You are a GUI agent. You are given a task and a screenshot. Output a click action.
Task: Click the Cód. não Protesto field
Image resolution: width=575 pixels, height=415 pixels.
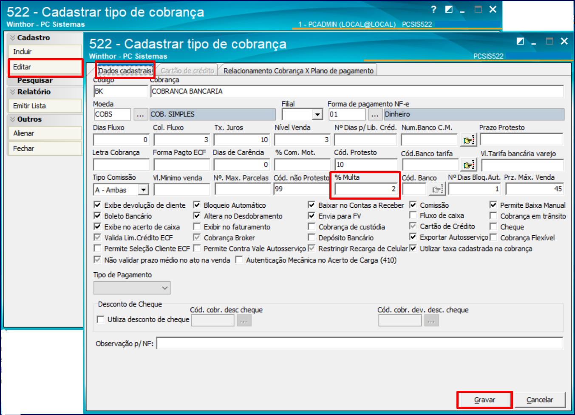coord(302,189)
